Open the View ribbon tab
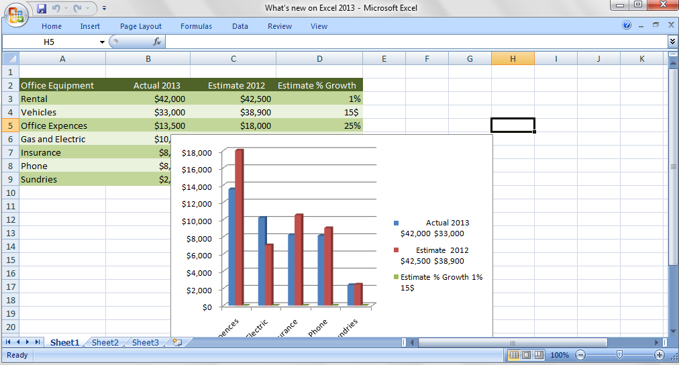 (319, 26)
